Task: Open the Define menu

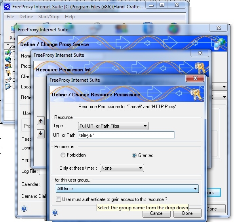Action: 26,17
